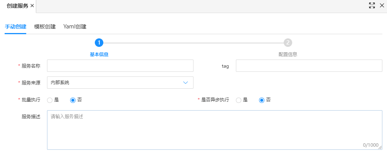Click the 基本信息 step label
The height and width of the screenshot is (154, 387).
[99, 55]
